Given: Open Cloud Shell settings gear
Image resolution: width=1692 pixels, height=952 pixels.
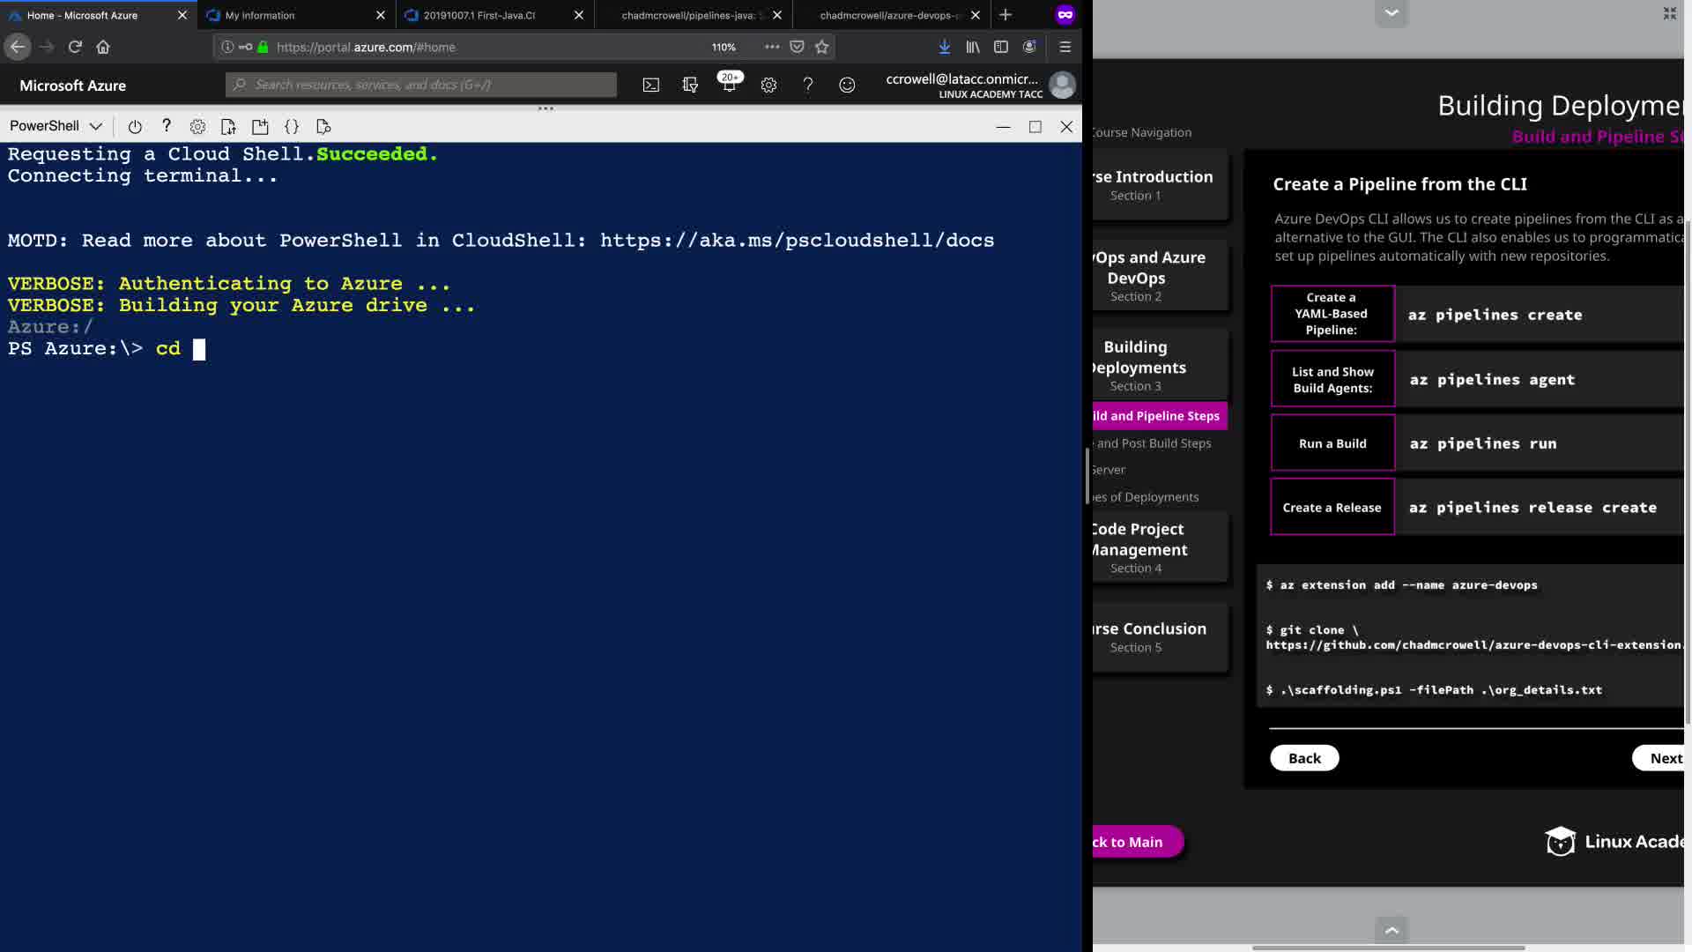Looking at the screenshot, I should tap(197, 127).
